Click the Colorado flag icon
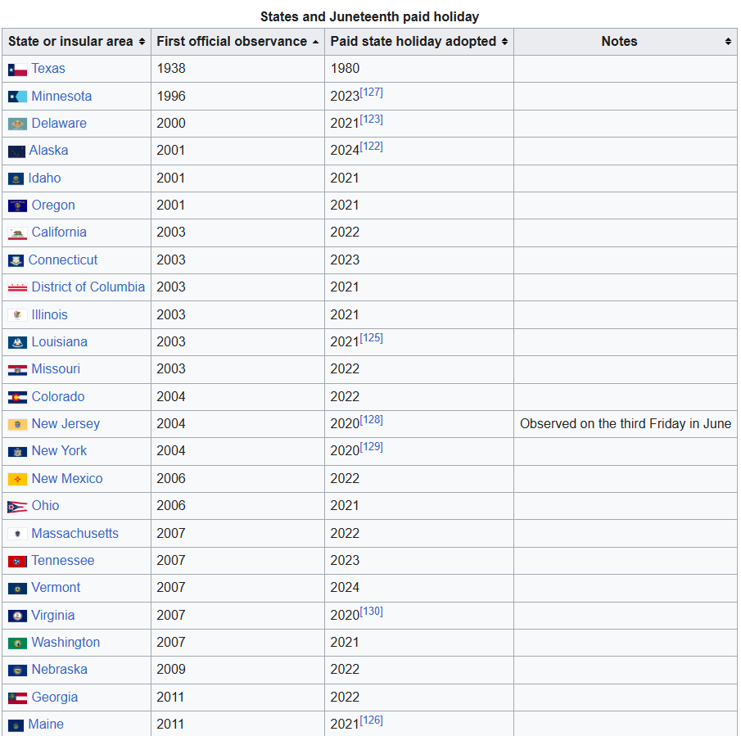 [x=17, y=397]
